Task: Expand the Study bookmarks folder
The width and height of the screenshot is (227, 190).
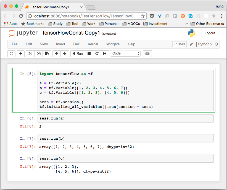Action: [55, 24]
